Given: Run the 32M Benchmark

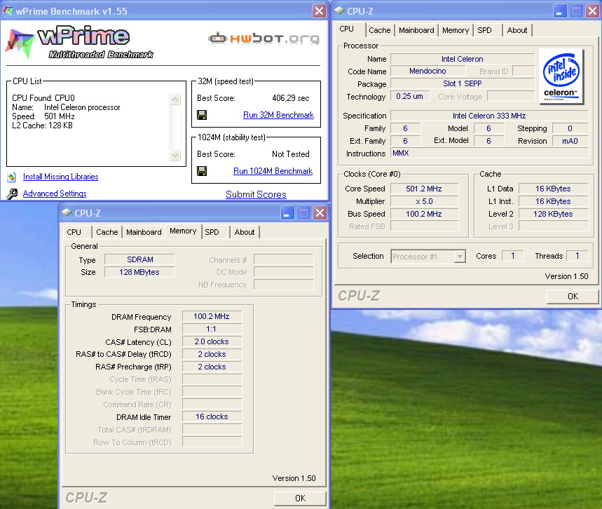Looking at the screenshot, I should (x=278, y=115).
